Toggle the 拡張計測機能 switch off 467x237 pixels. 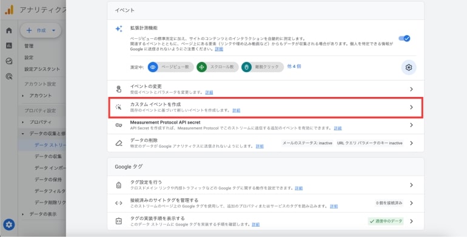[x=405, y=38]
